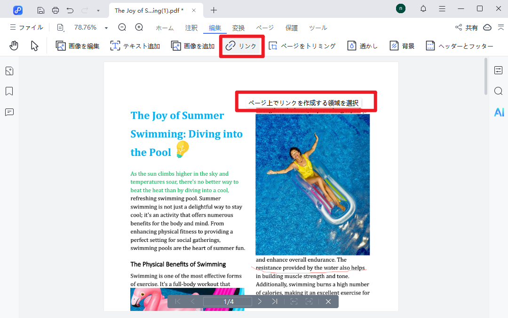Switch to the ツール tab
The width and height of the screenshot is (508, 318).
point(318,28)
